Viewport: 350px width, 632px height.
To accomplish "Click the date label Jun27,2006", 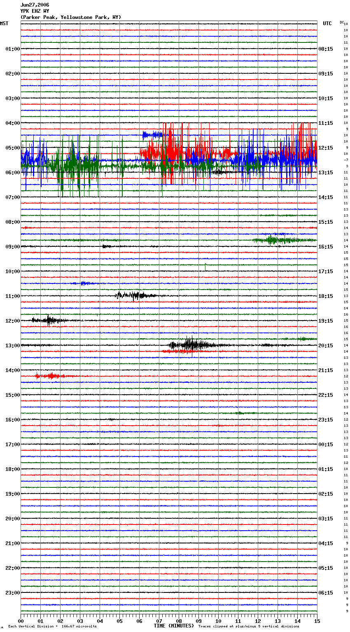I will (x=35, y=5).
